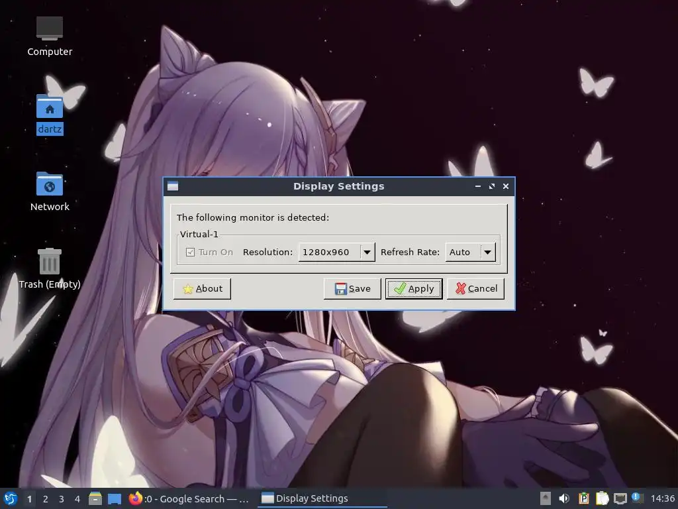678x509 pixels.
Task: Toggle the Turn On checkbox for Virtual-1
Action: 190,253
